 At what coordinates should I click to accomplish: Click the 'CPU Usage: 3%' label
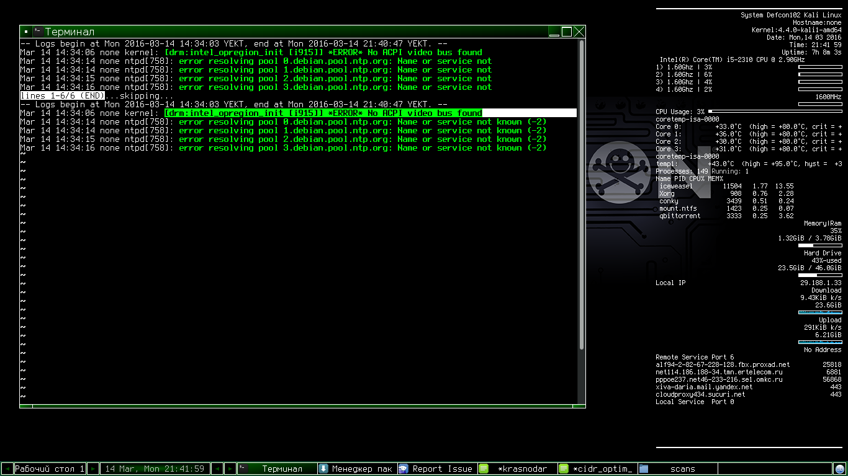click(680, 112)
